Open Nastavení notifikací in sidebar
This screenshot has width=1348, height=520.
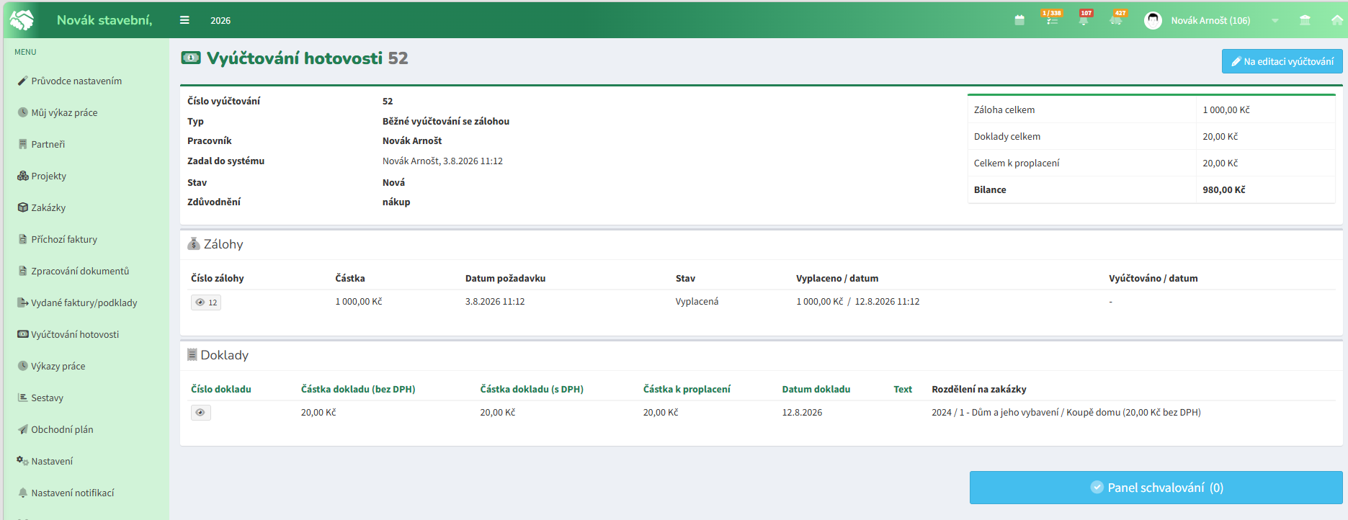coord(66,493)
